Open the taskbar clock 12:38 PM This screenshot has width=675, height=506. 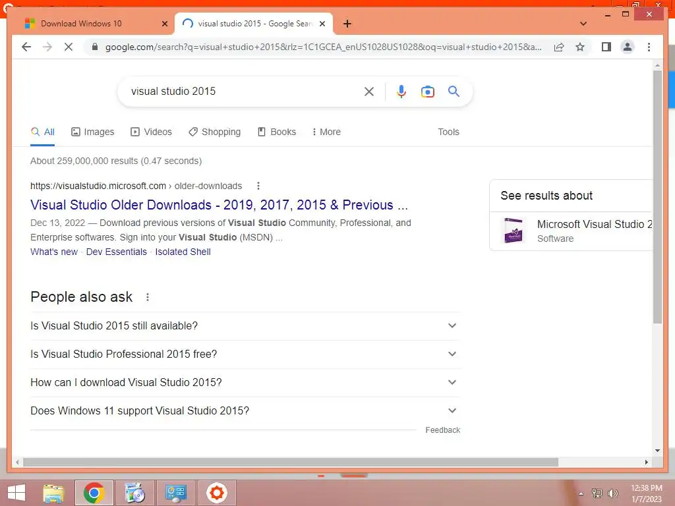click(646, 493)
